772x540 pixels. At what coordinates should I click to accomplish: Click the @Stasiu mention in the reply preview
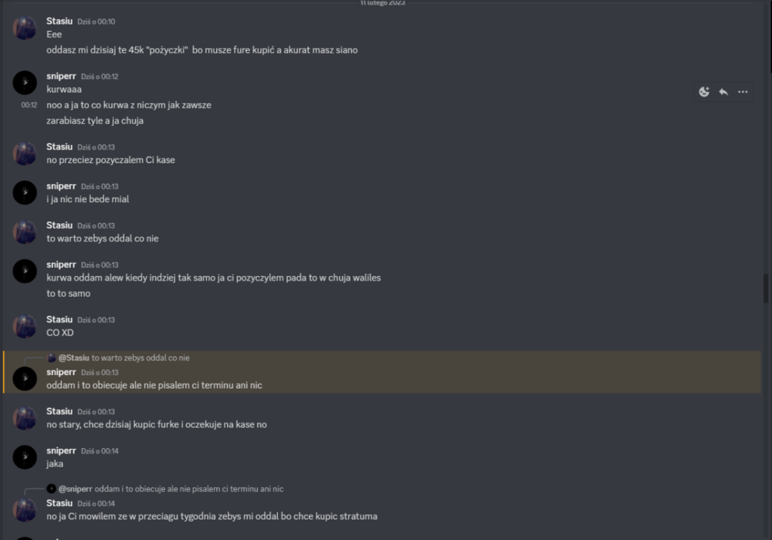[x=74, y=358]
